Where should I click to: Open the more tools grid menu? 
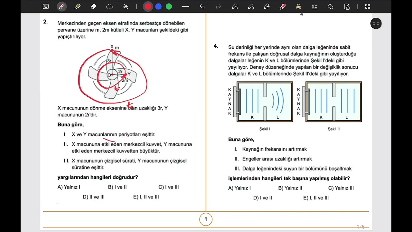click(x=368, y=6)
